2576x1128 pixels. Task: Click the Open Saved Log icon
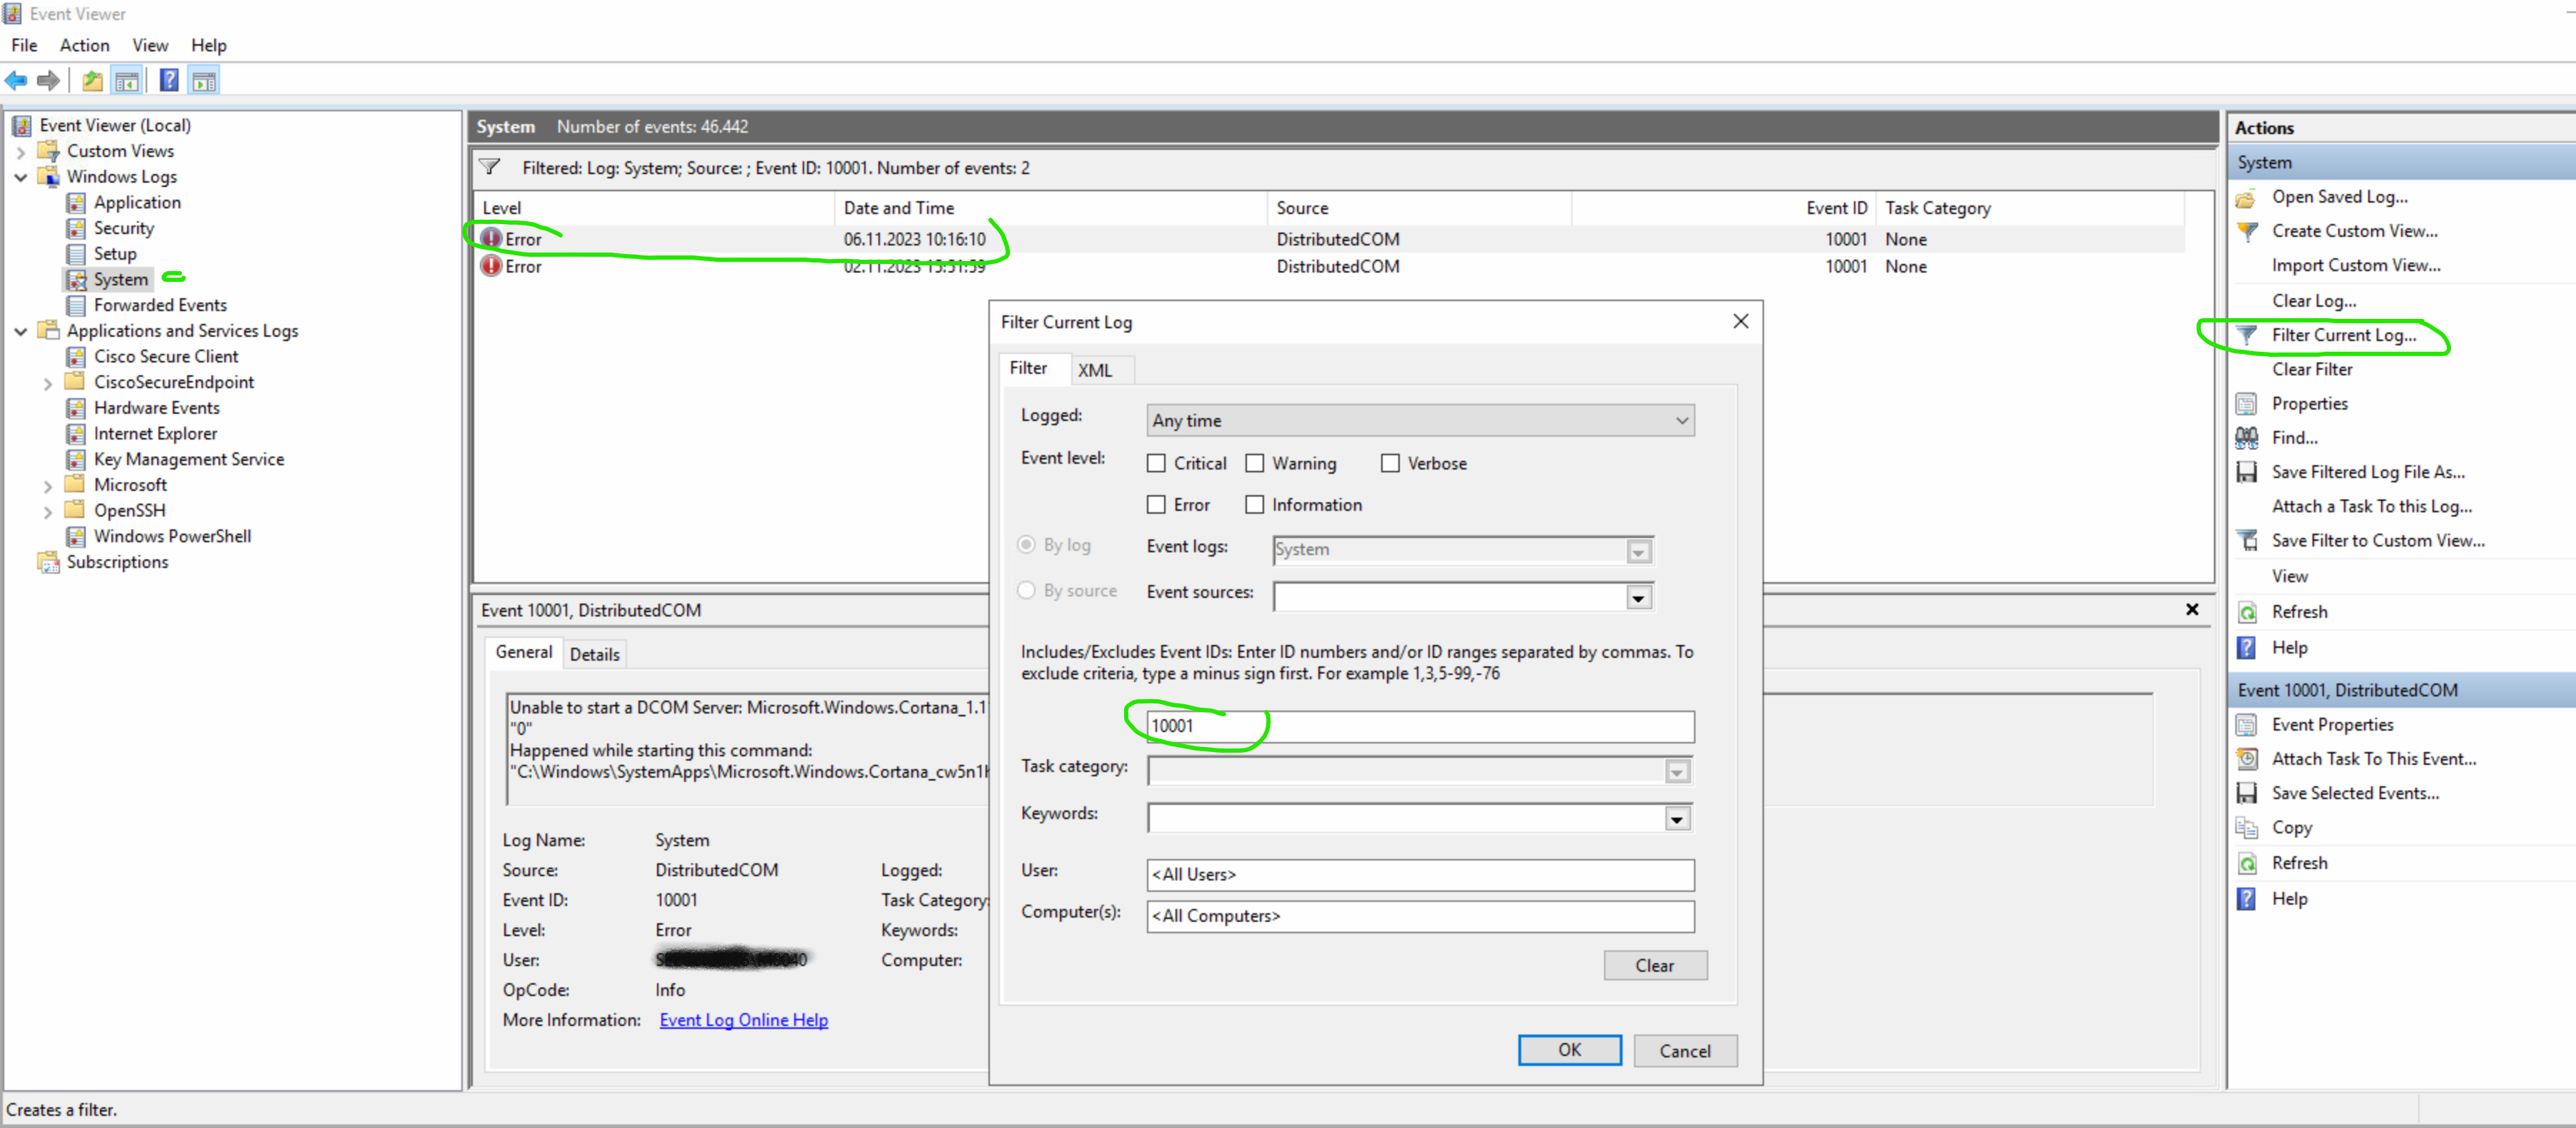2246,197
